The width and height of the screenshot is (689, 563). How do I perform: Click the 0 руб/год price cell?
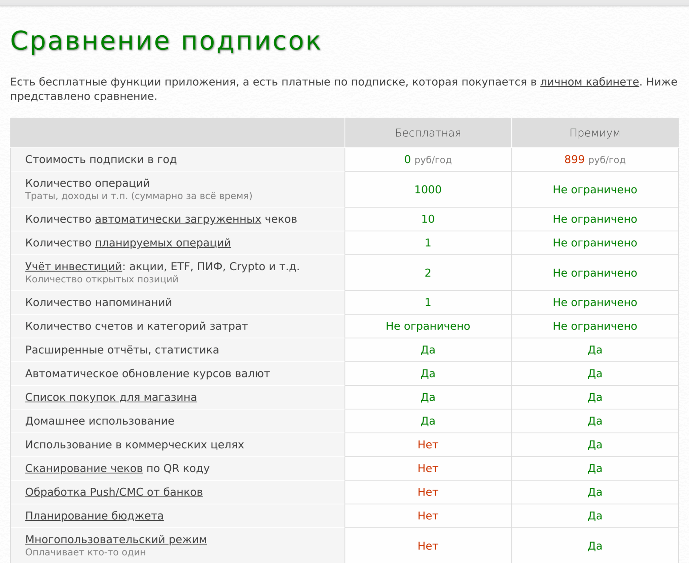[x=428, y=159]
